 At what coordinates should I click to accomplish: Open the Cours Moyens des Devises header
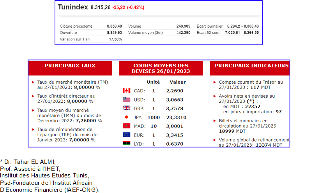coord(161,68)
